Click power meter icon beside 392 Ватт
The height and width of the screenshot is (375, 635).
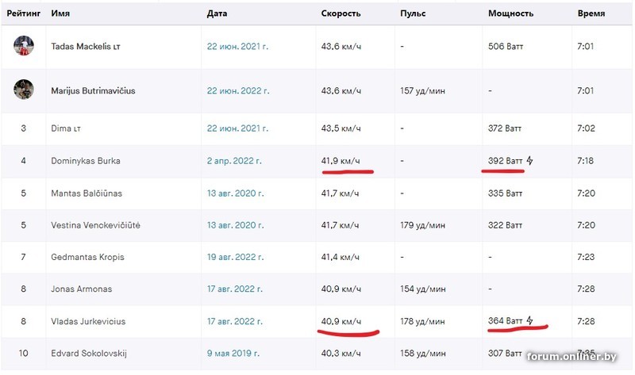(530, 161)
